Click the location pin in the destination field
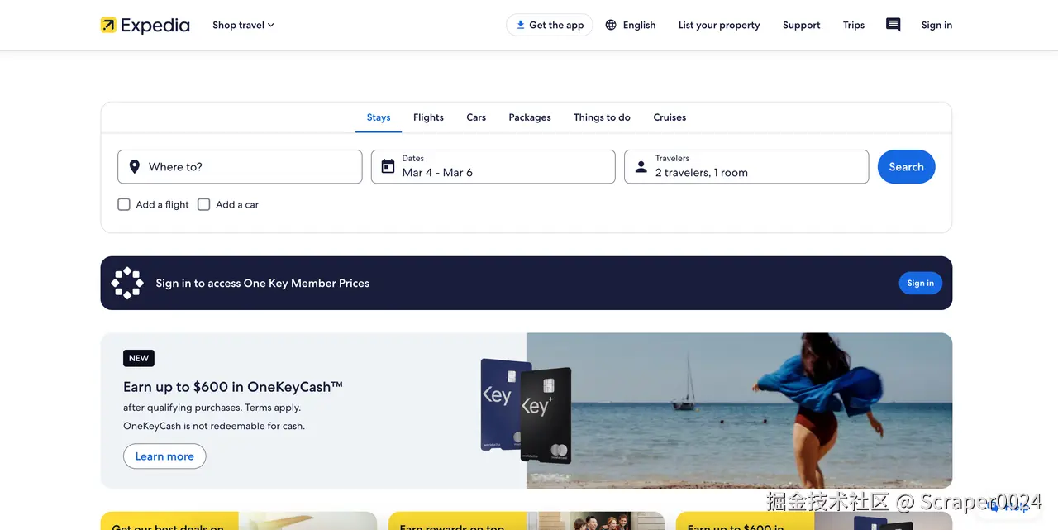This screenshot has width=1058, height=530. click(x=134, y=166)
